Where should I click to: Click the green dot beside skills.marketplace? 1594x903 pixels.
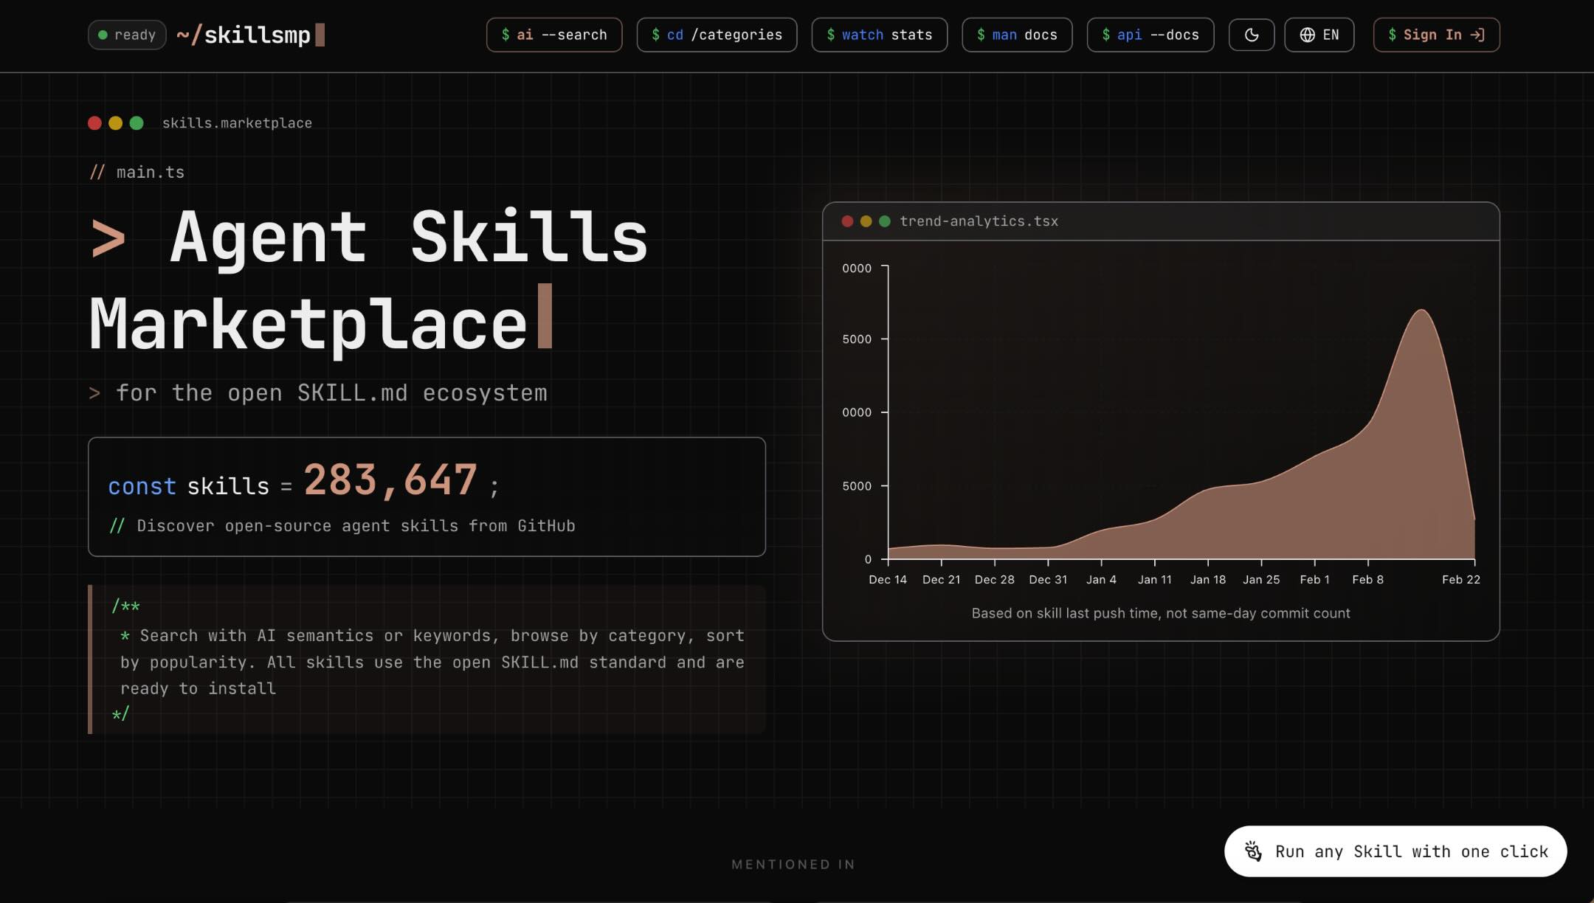pos(137,123)
